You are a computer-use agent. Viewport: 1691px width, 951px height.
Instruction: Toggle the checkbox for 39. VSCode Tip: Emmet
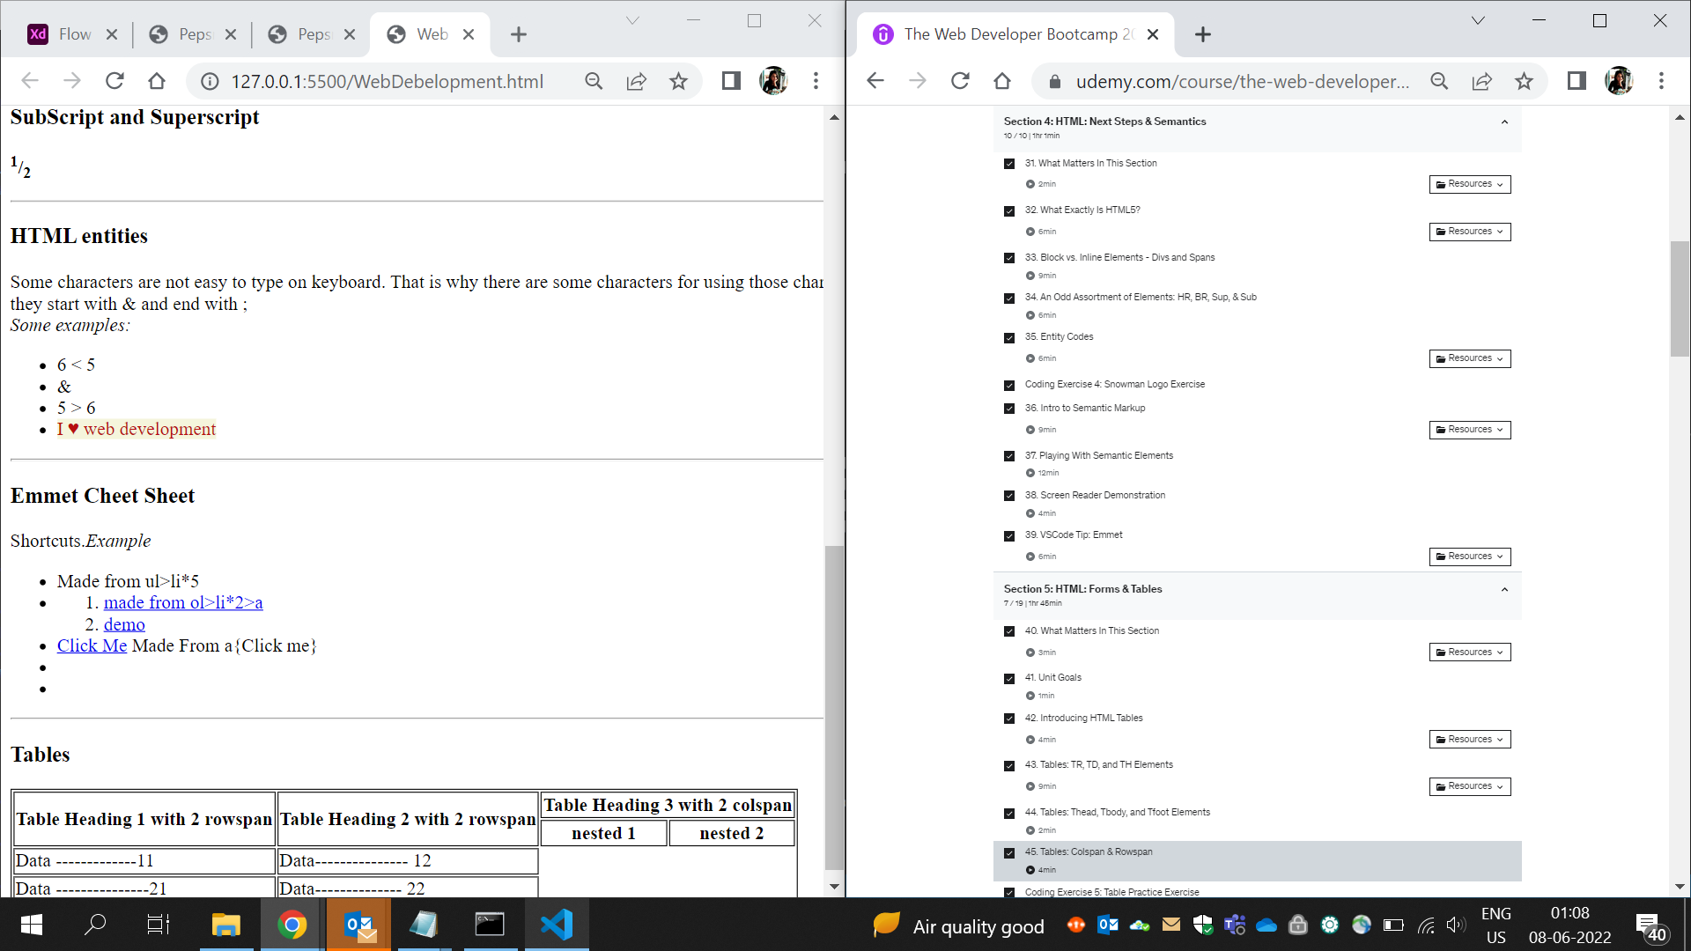[1009, 536]
